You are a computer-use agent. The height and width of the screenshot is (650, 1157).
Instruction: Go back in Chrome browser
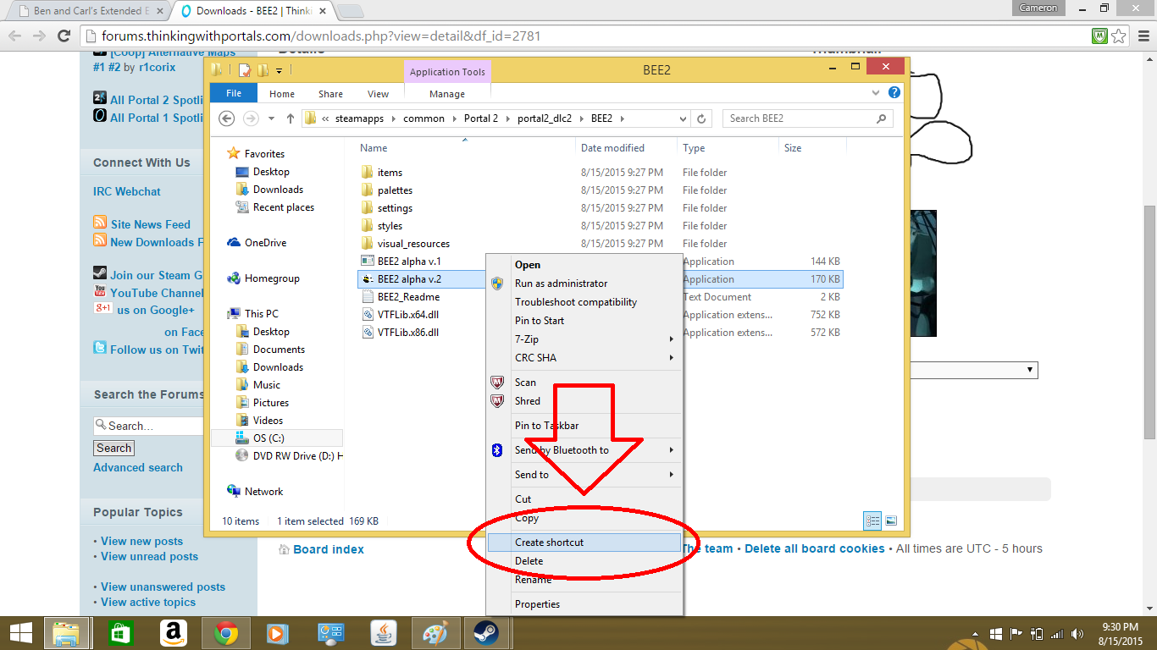pos(14,36)
